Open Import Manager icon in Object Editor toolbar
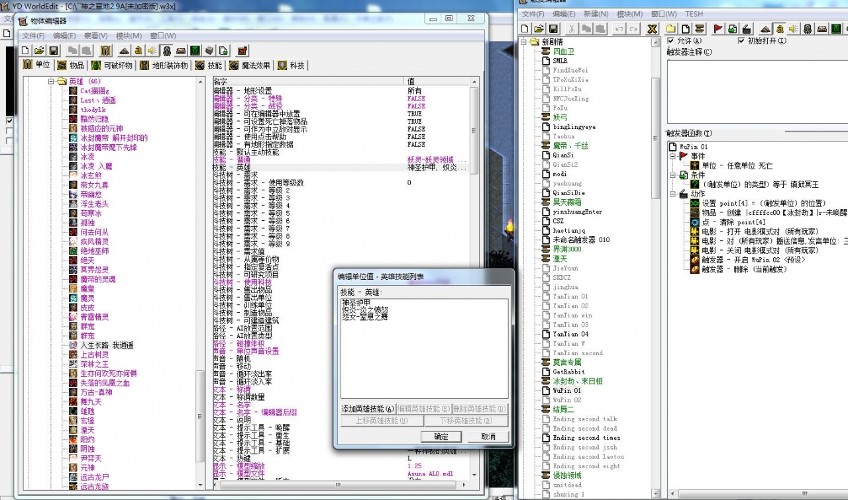 223,50
